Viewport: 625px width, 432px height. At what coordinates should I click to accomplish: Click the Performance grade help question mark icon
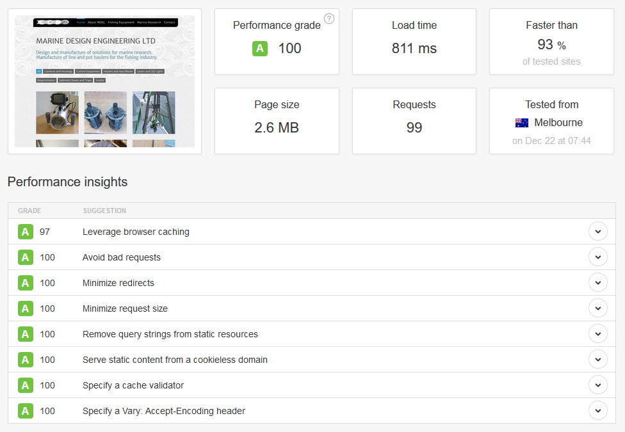(x=329, y=19)
